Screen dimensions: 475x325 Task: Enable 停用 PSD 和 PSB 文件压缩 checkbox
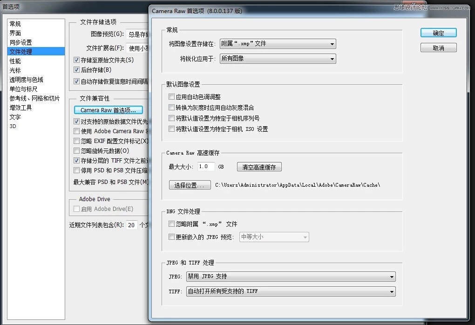click(x=77, y=170)
